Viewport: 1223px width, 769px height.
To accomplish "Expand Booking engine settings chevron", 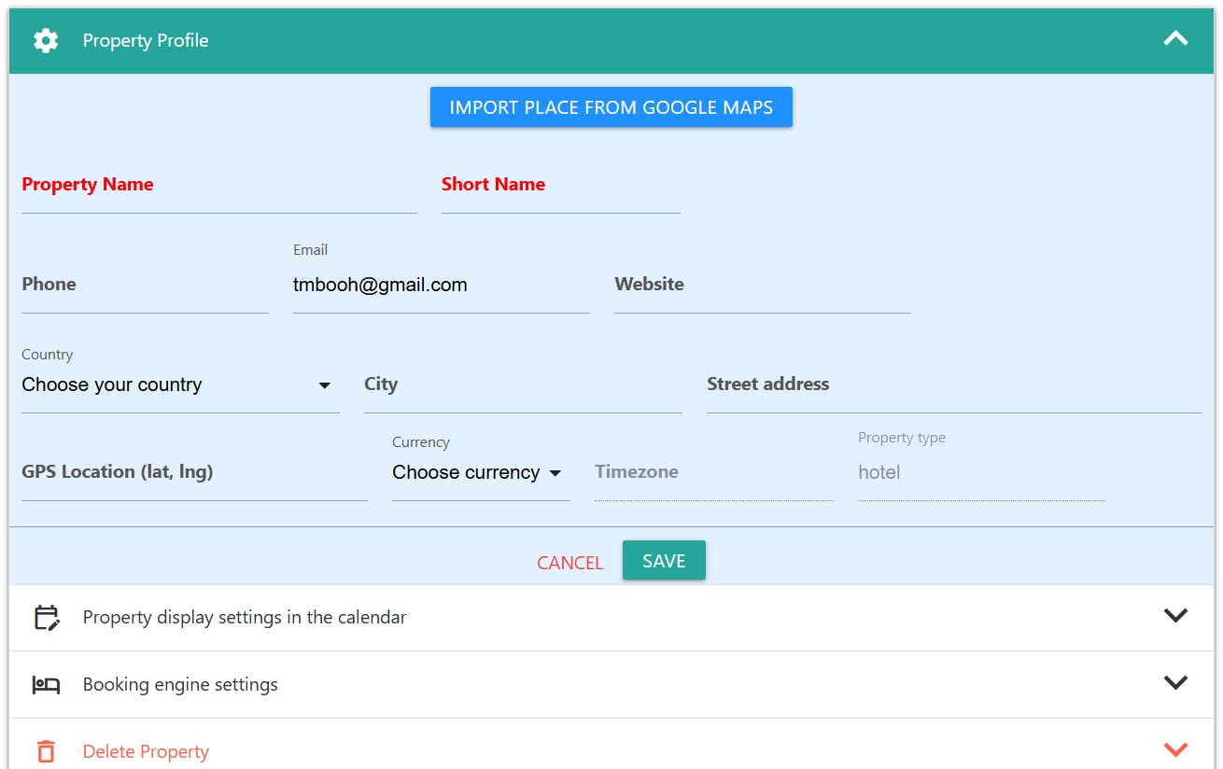I will point(1175,683).
